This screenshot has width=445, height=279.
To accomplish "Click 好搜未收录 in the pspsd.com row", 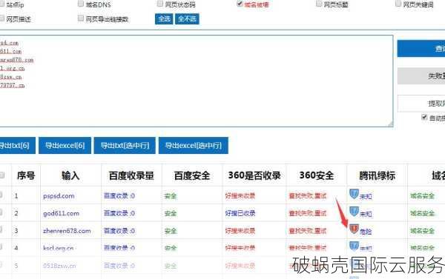I will [x=240, y=195].
